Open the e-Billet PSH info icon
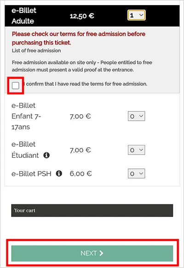Viewport: 184px width, 268px height. [59, 173]
